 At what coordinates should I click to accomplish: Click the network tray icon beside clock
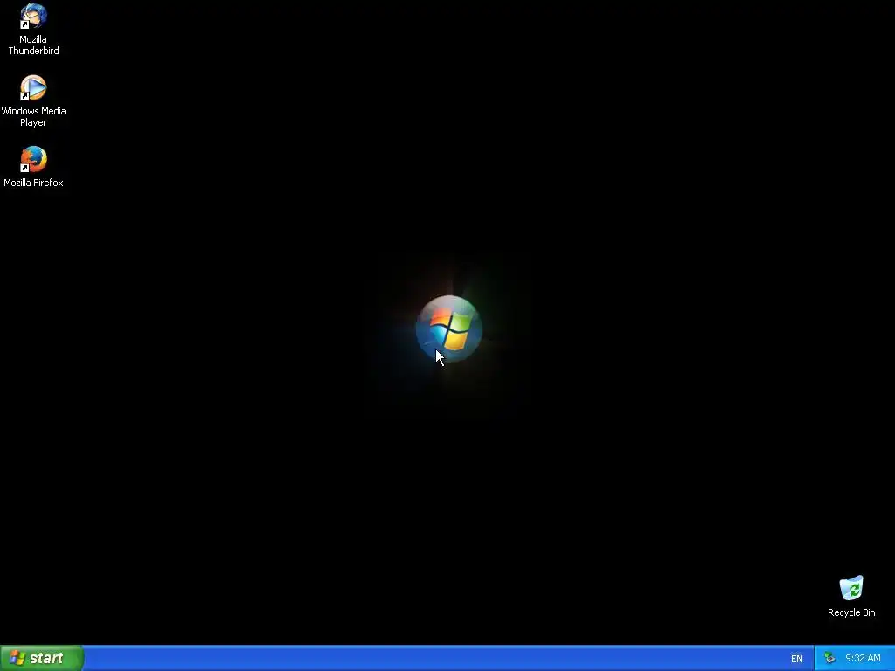click(829, 659)
